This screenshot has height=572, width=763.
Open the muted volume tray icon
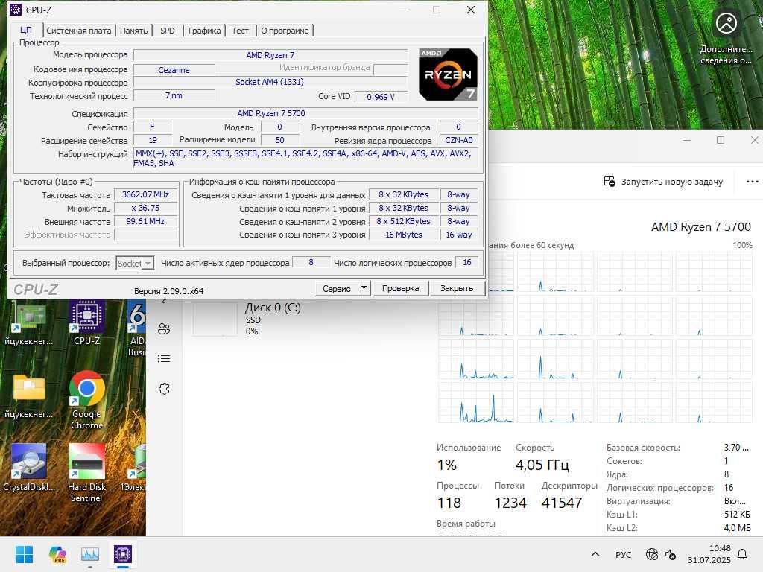(671, 554)
